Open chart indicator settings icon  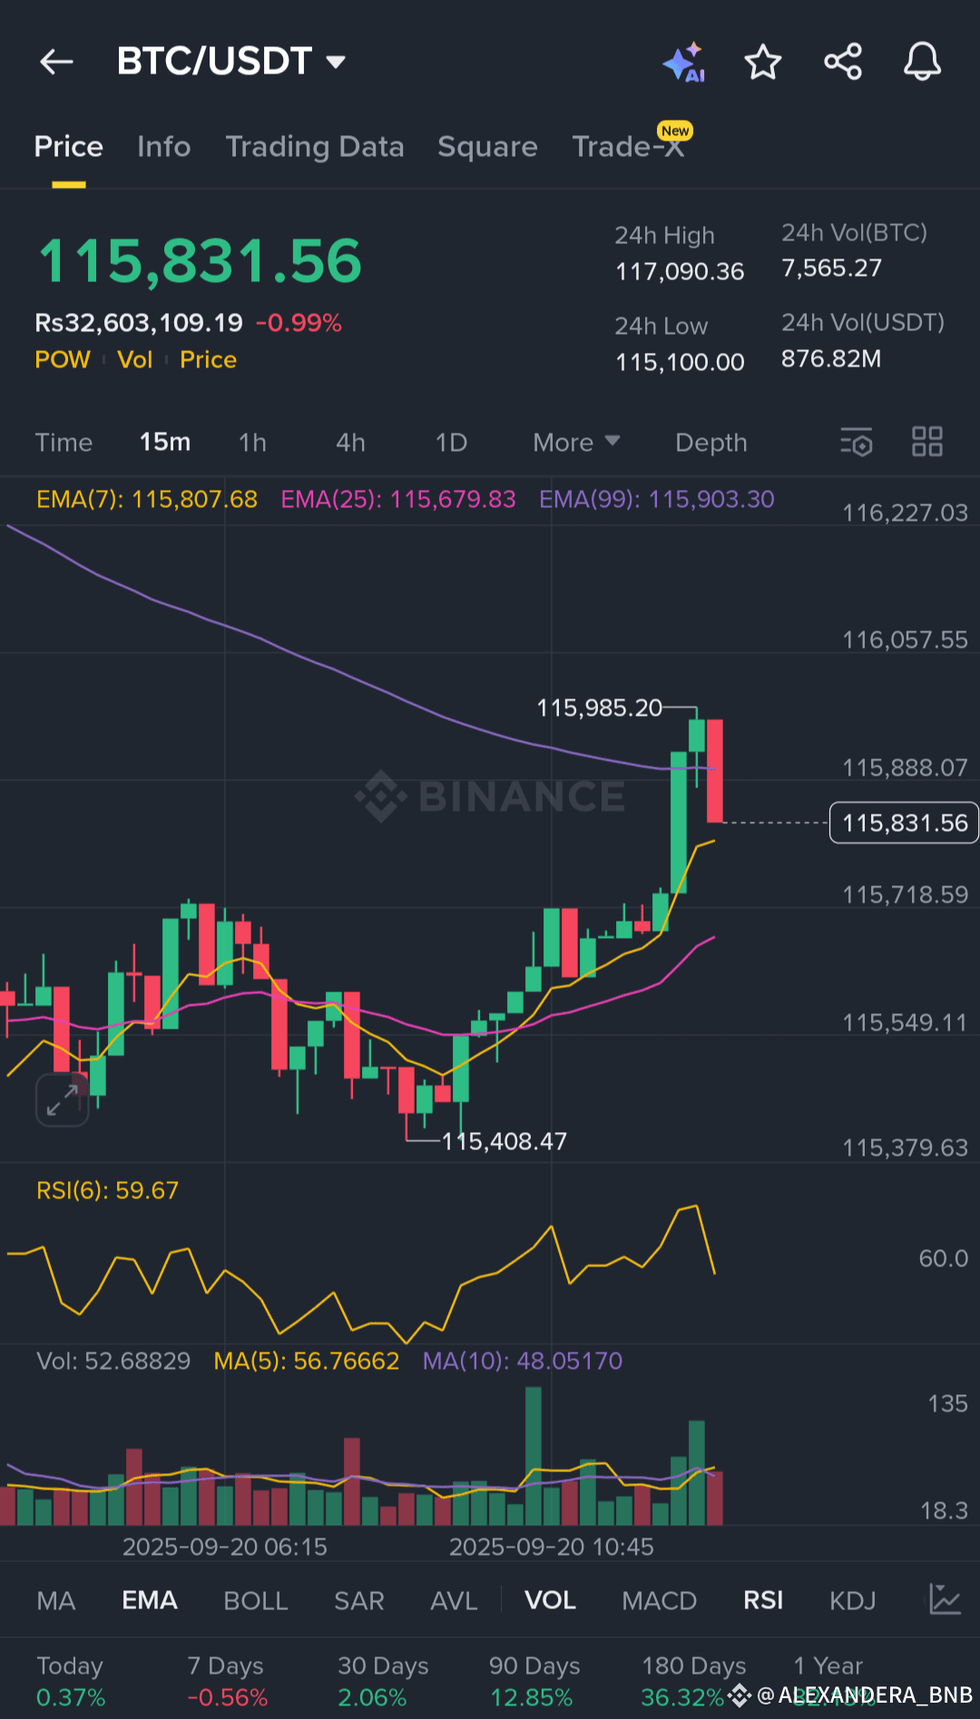(856, 442)
